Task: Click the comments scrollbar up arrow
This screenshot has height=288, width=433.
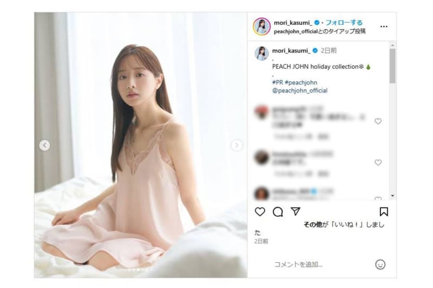Action: pyautogui.click(x=392, y=45)
